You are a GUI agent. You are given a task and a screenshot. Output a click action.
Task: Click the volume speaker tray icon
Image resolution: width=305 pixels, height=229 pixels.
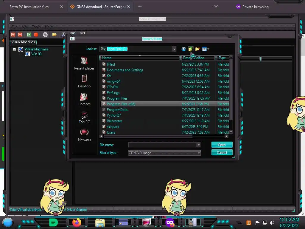(x=272, y=222)
